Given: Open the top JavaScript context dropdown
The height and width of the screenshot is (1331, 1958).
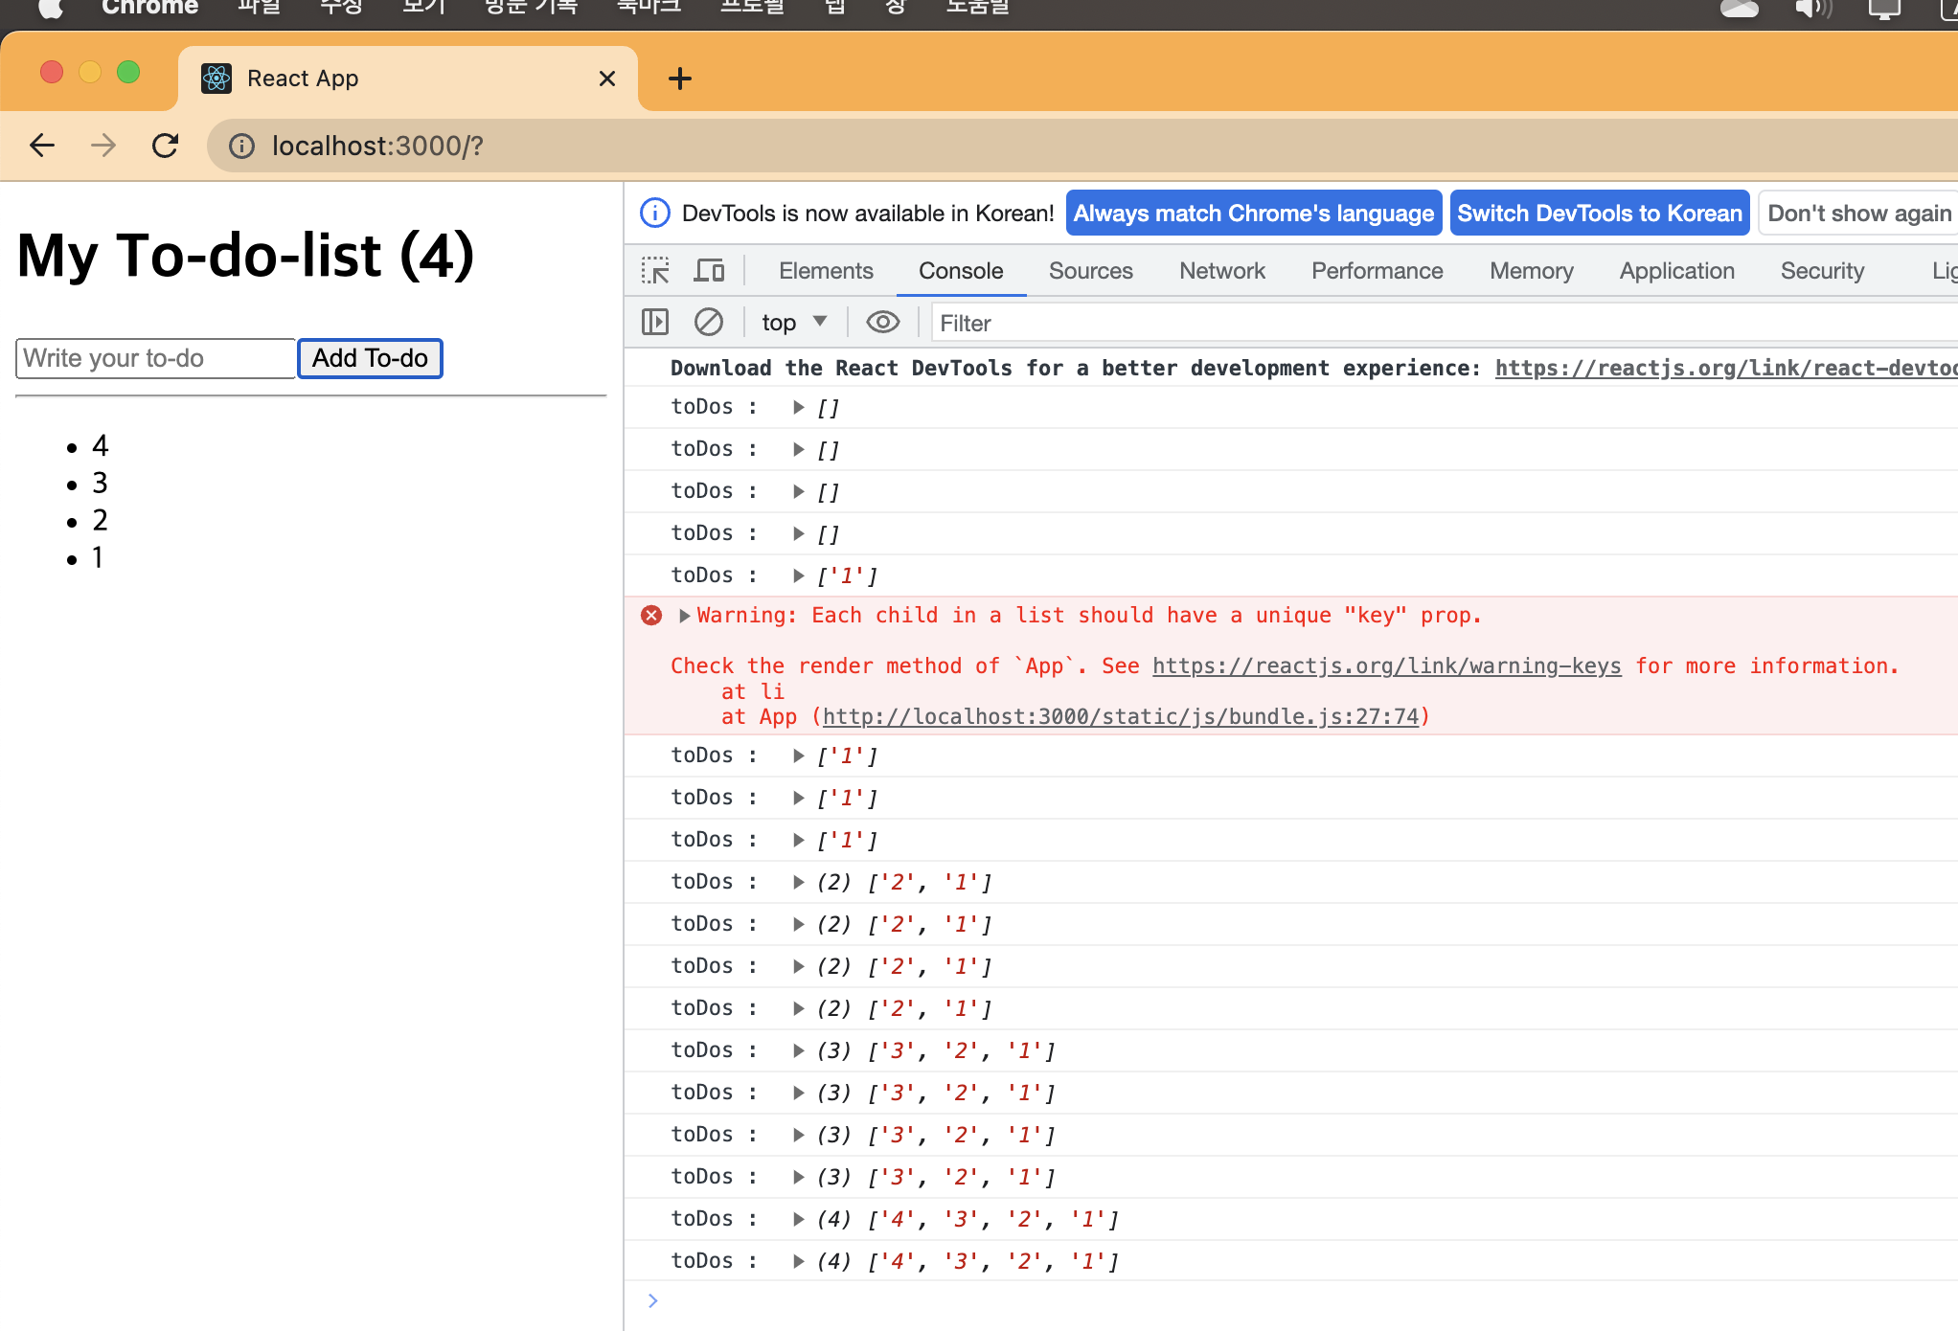Looking at the screenshot, I should (x=793, y=323).
